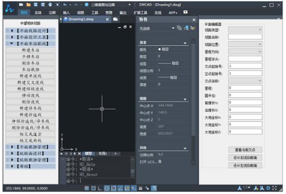Viewport: 286px width, 194px height.
Task: Toggle snap mode in the status bar
Action: (x=86, y=188)
